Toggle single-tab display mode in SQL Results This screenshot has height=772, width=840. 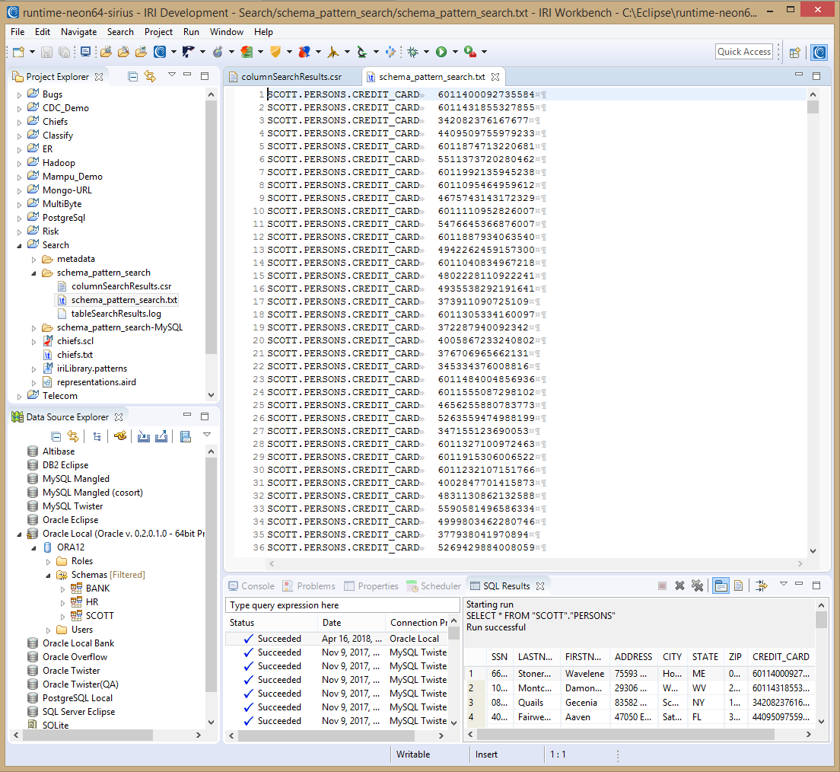(x=721, y=585)
